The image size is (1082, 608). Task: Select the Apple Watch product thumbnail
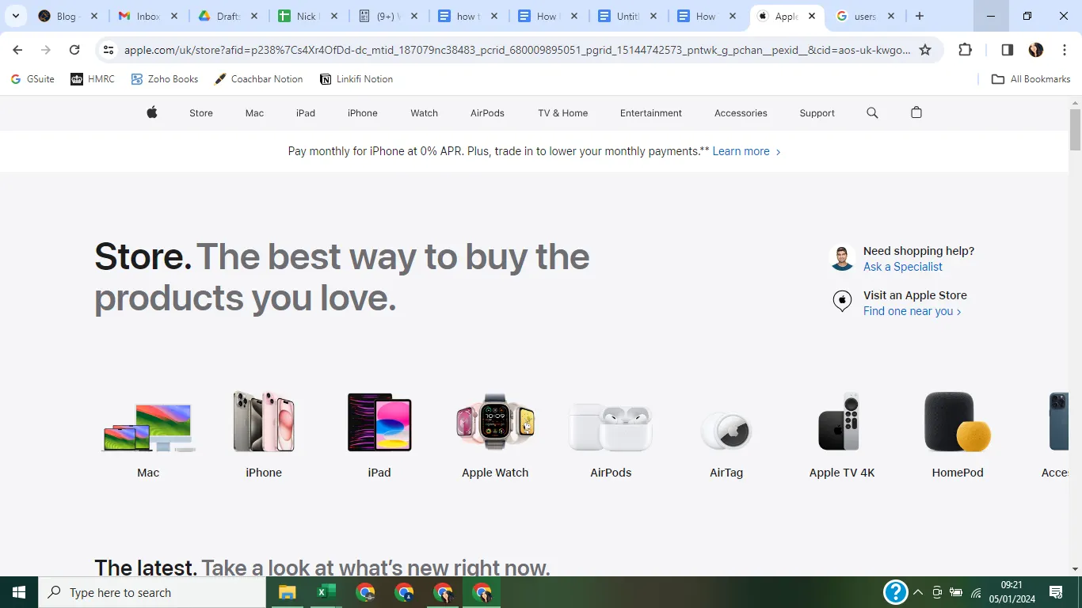495,435
